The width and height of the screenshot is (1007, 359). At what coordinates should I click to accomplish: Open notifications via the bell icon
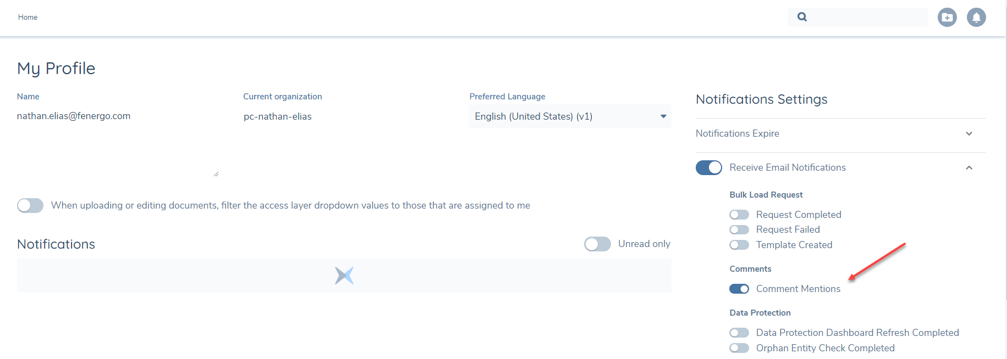(x=977, y=17)
